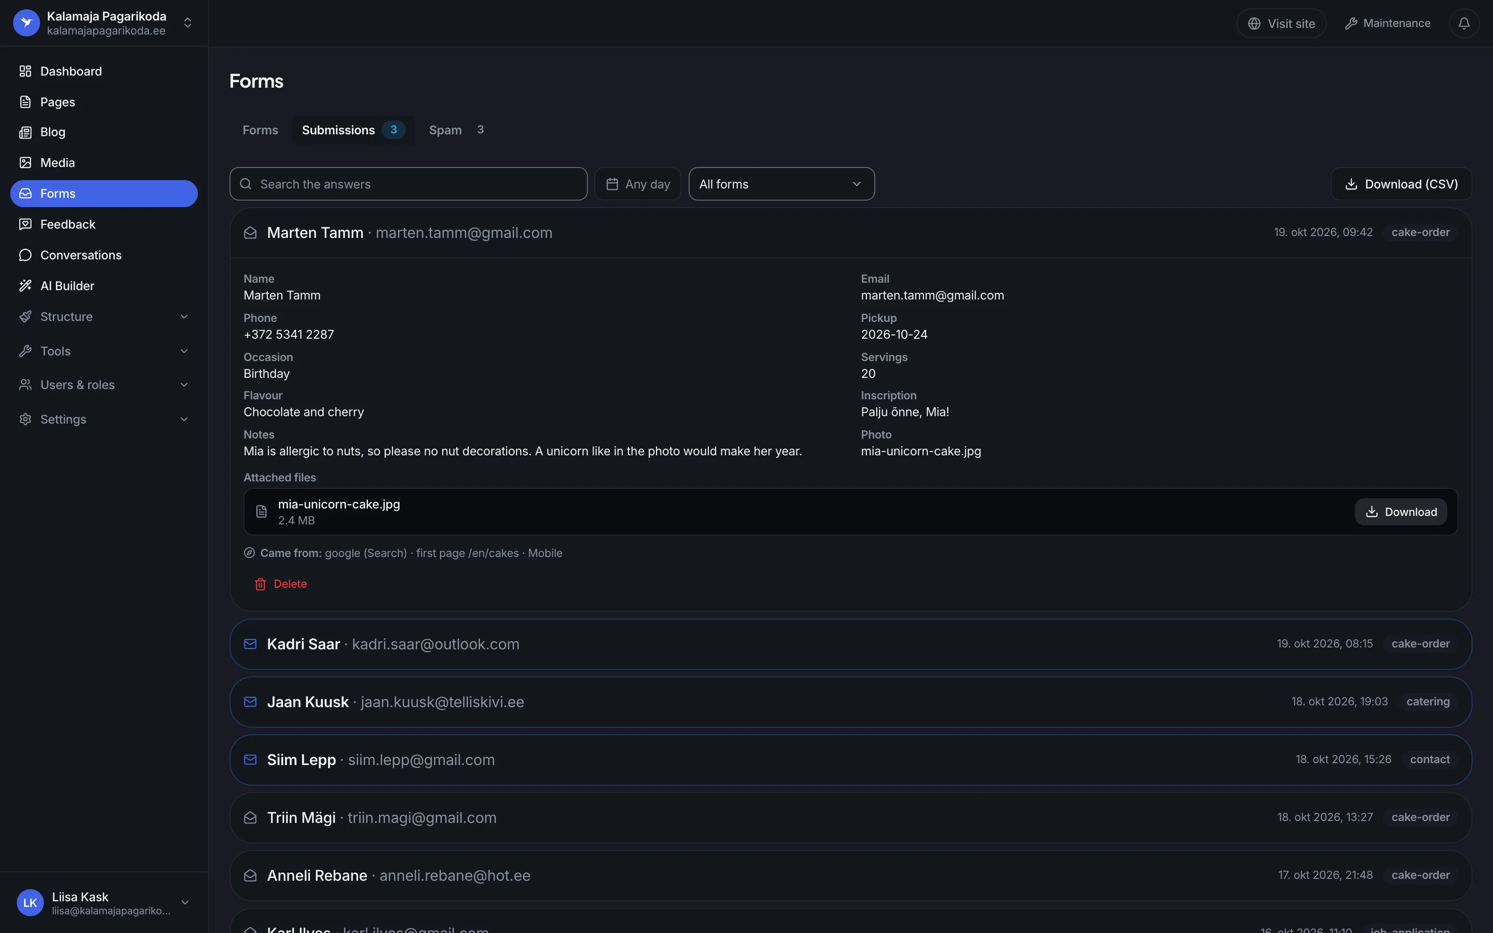Switch to the Forms tab
1493x933 pixels.
(x=260, y=130)
